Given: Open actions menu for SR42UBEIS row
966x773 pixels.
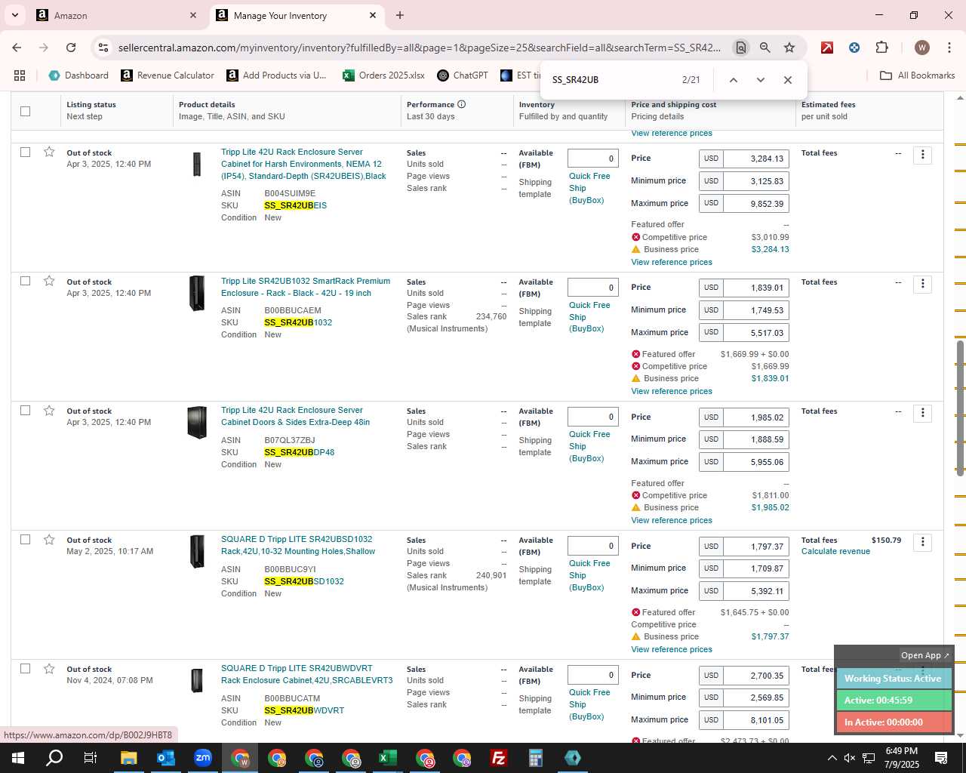Looking at the screenshot, I should [922, 155].
